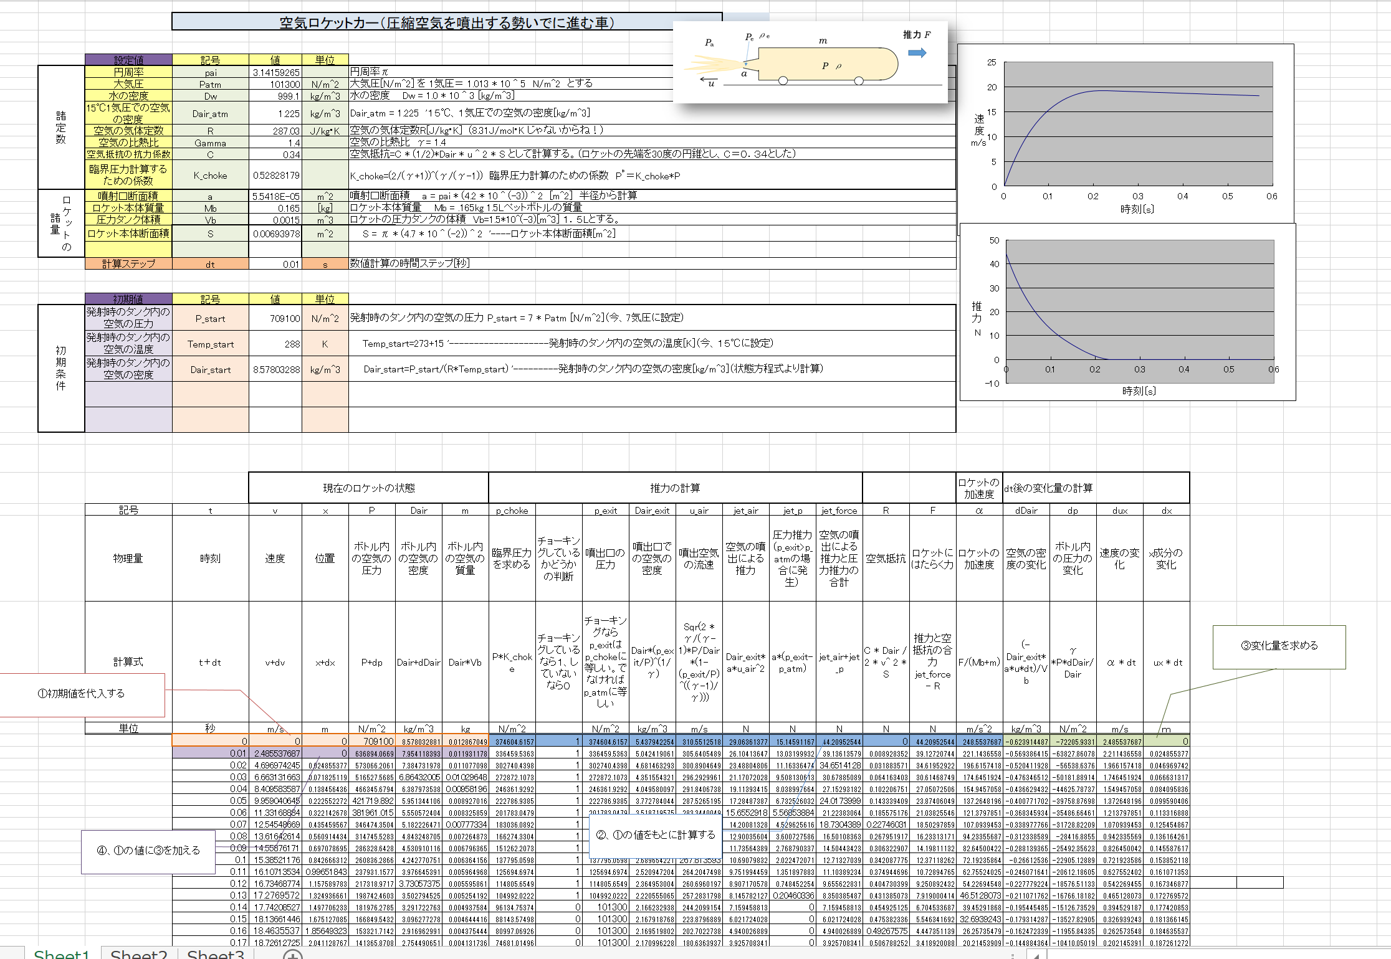Select time step dt value 0.01
Viewport: 1391px width, 959px height.
click(x=275, y=264)
